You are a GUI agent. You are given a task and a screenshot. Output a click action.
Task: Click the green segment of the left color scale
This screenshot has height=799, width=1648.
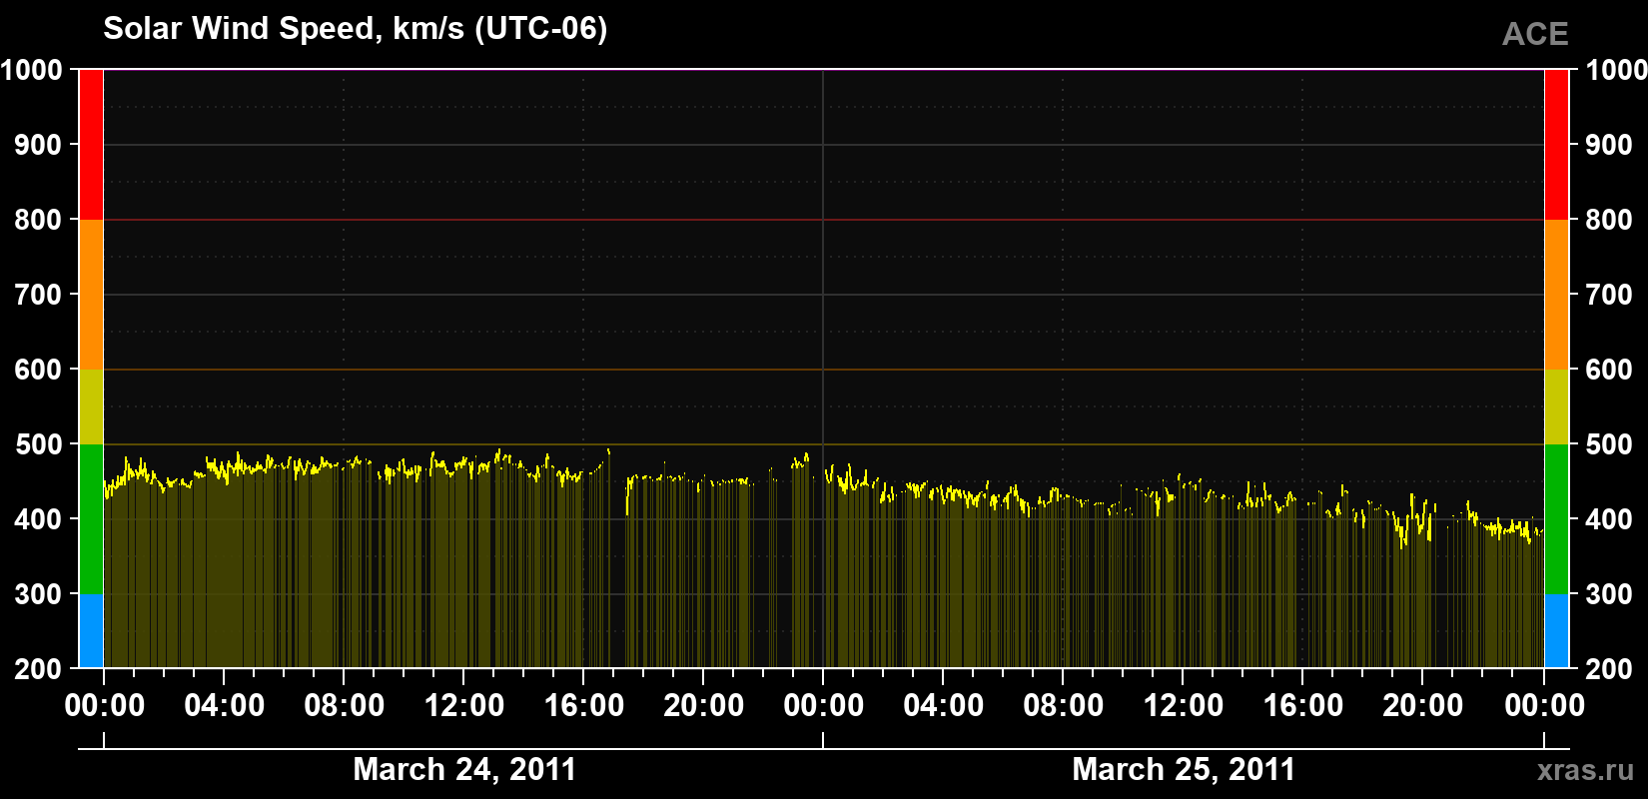(91, 519)
